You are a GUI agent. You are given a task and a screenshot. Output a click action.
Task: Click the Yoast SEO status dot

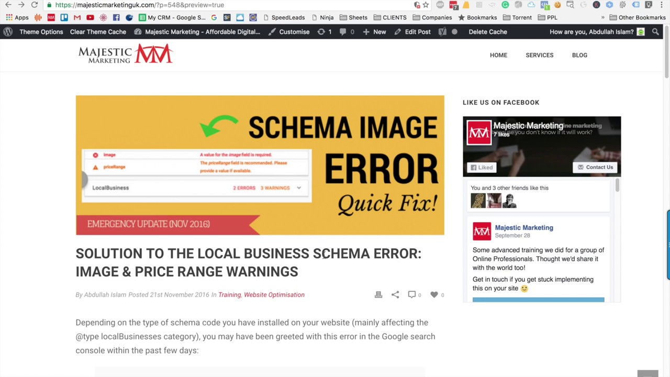(454, 31)
